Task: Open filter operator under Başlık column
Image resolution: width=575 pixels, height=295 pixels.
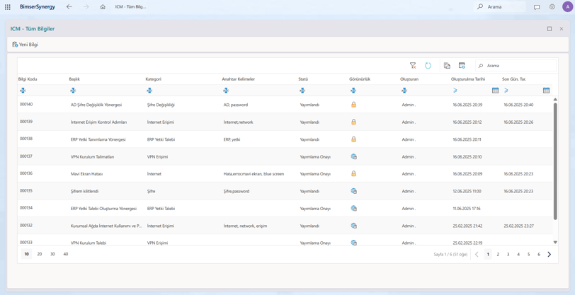Action: click(73, 91)
